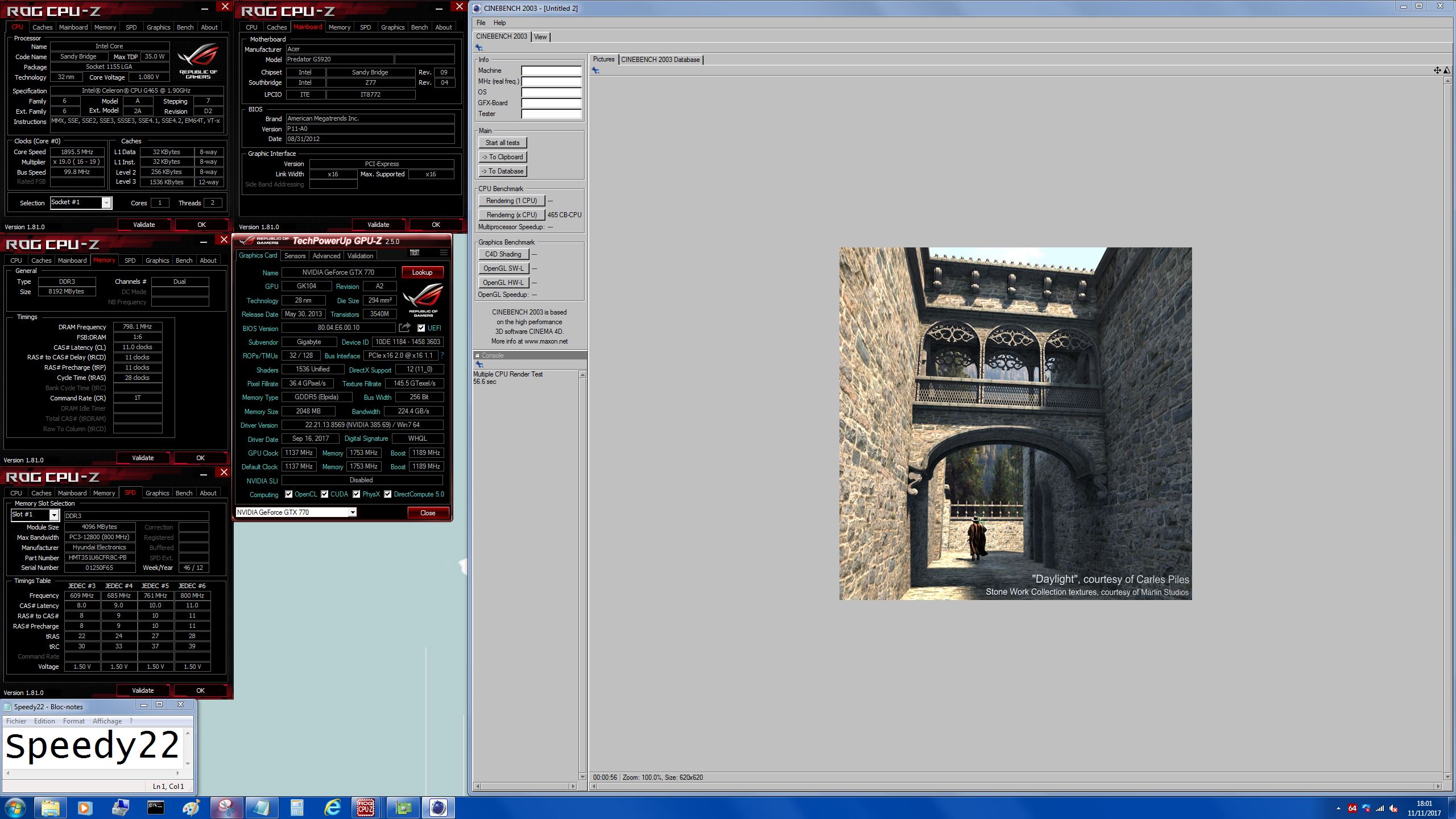Open the Slot #1 memory slot dropdown
This screenshot has height=819, width=1456.
coord(54,515)
